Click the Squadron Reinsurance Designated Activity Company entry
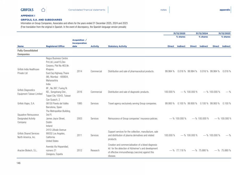 point(28,118)
